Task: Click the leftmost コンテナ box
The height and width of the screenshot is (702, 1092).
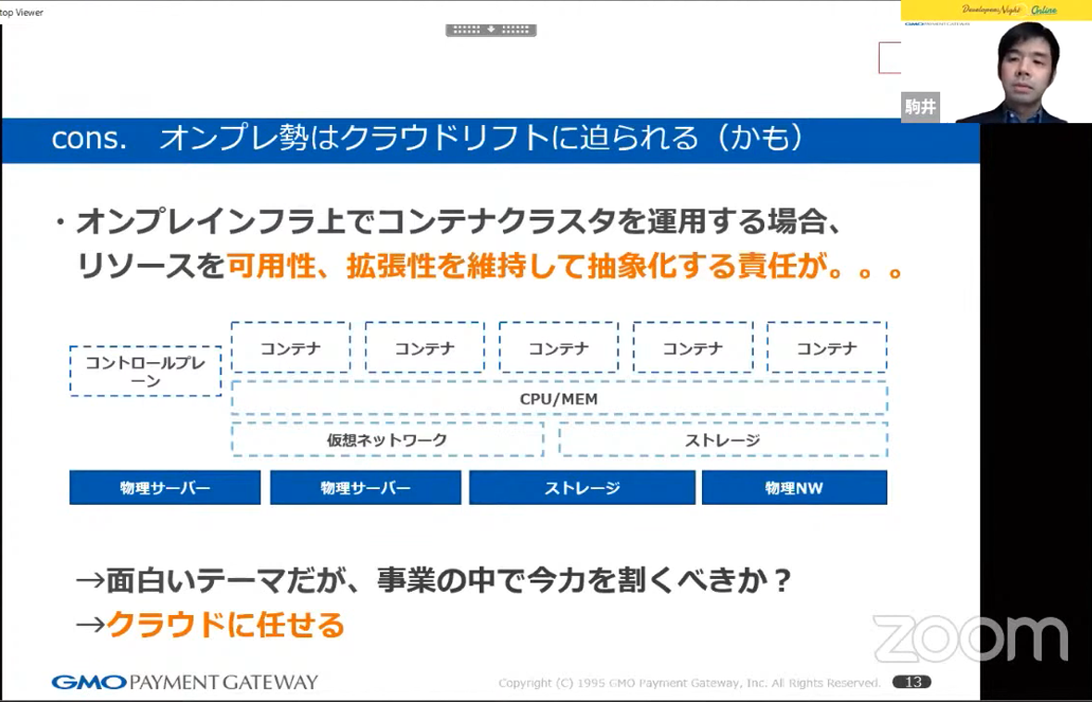Action: coord(291,347)
